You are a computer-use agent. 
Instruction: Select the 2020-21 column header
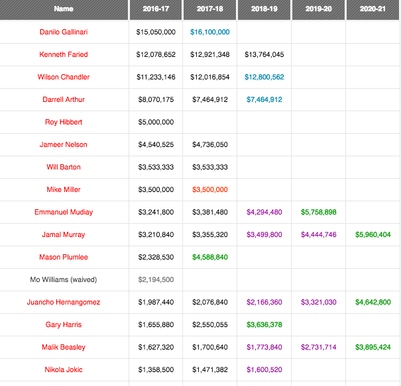coord(372,9)
